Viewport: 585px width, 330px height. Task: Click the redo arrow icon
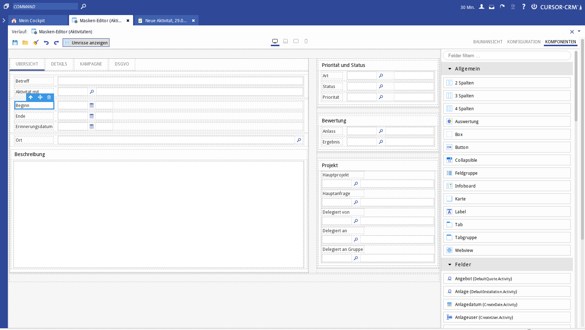click(56, 43)
